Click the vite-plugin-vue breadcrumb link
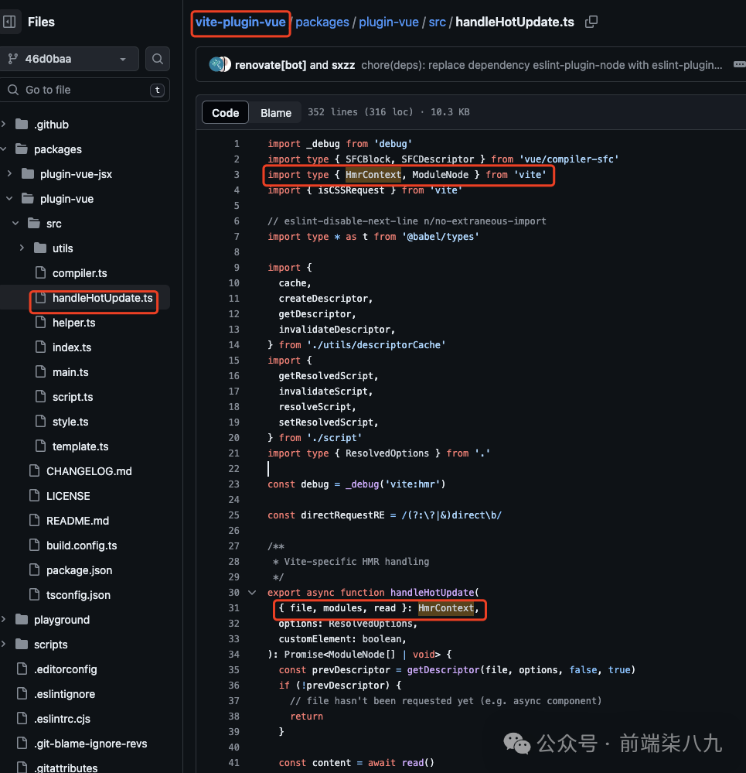746x773 pixels. coord(240,22)
